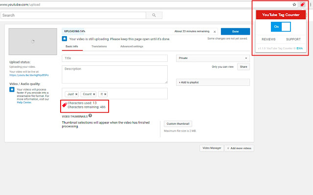Open the Video Manager

(x=212, y=148)
